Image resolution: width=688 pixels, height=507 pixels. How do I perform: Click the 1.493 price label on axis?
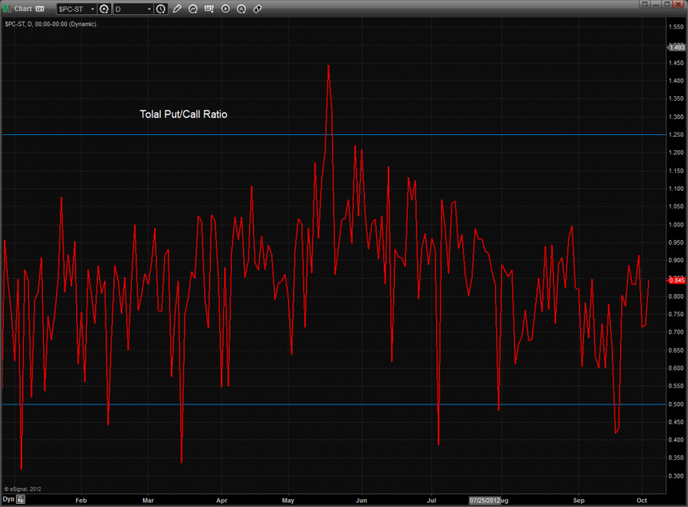(677, 47)
